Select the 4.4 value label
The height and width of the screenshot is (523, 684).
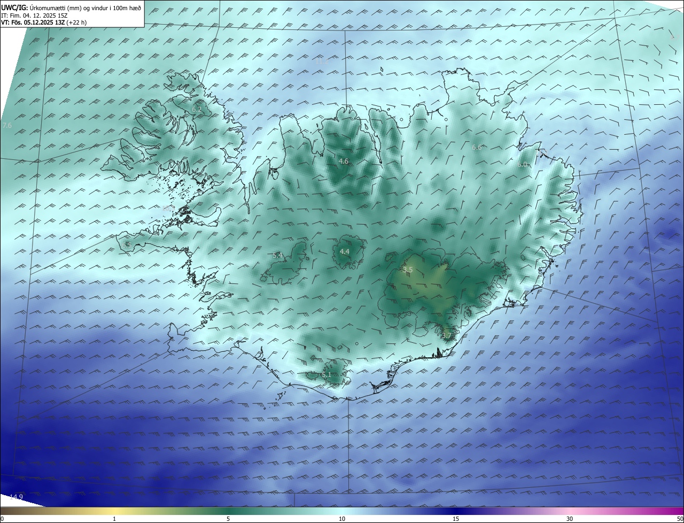coord(345,251)
